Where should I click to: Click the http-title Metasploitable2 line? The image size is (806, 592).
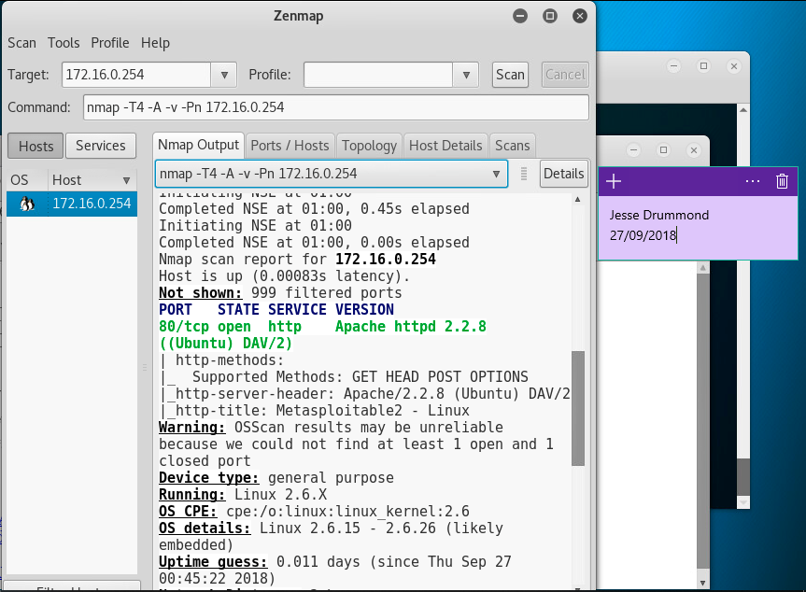click(314, 410)
